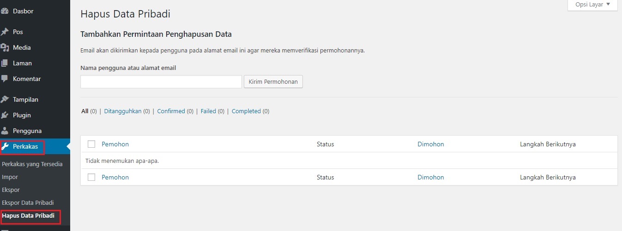622x231 pixels.
Task: Sort by Dimohon in table header
Action: (x=431, y=144)
